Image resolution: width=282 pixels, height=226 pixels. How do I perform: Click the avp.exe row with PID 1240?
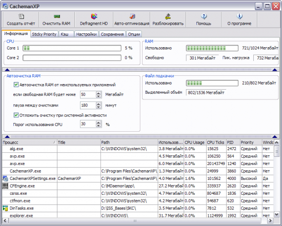pos(138,163)
